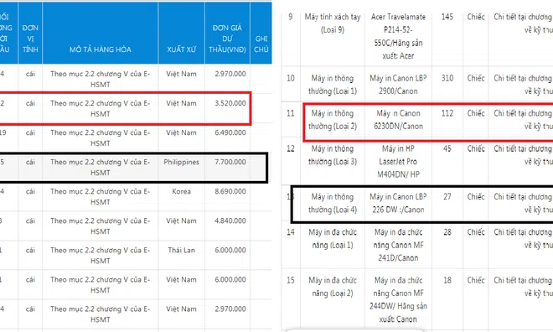Click quantity 27 in the right table

[x=447, y=196]
